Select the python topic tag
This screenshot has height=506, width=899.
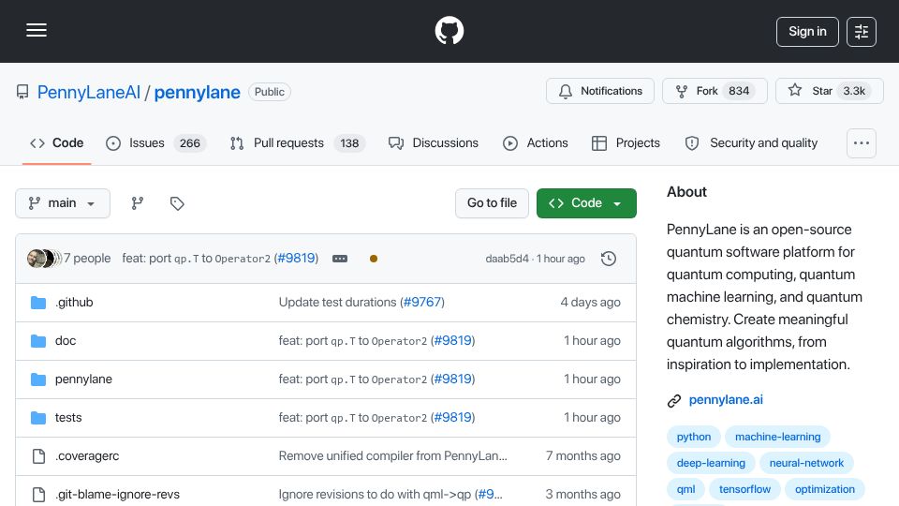(x=694, y=437)
